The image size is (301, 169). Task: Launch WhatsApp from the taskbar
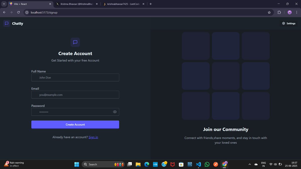click(x=207, y=164)
